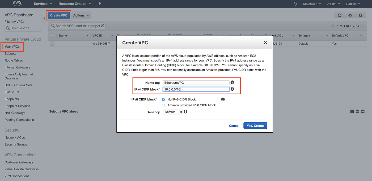Choose Amazon provided IPv6 CIDR block
This screenshot has height=181, width=372.
point(163,105)
